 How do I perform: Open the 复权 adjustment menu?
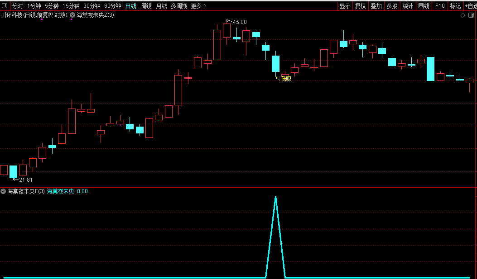click(361, 6)
